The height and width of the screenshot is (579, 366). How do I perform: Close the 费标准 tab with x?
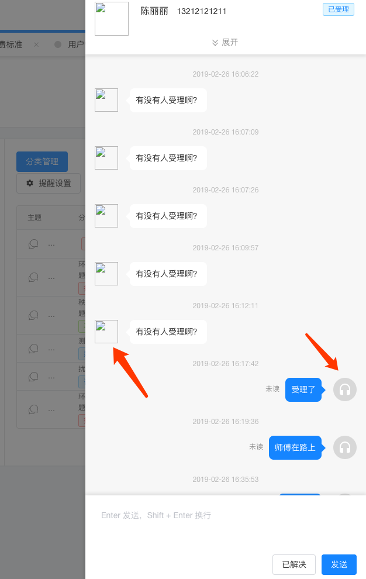pyautogui.click(x=36, y=44)
